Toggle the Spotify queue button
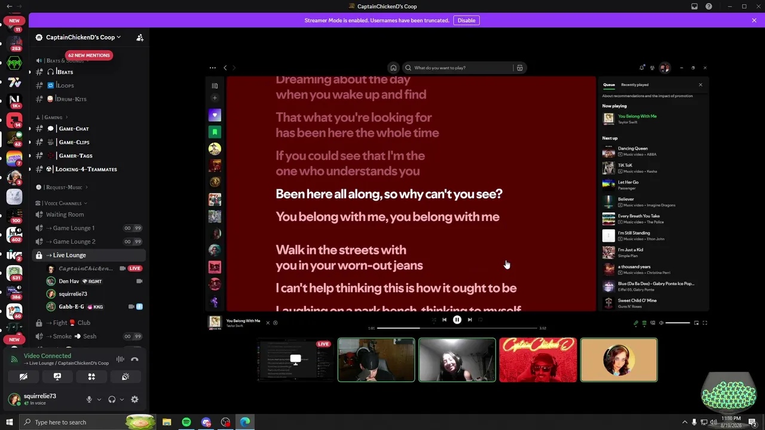The height and width of the screenshot is (430, 765). pyautogui.click(x=644, y=323)
